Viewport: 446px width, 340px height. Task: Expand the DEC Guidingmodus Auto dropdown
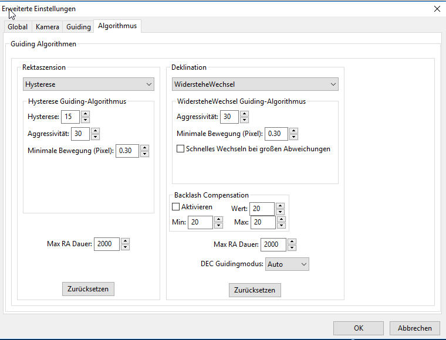[x=287, y=264]
